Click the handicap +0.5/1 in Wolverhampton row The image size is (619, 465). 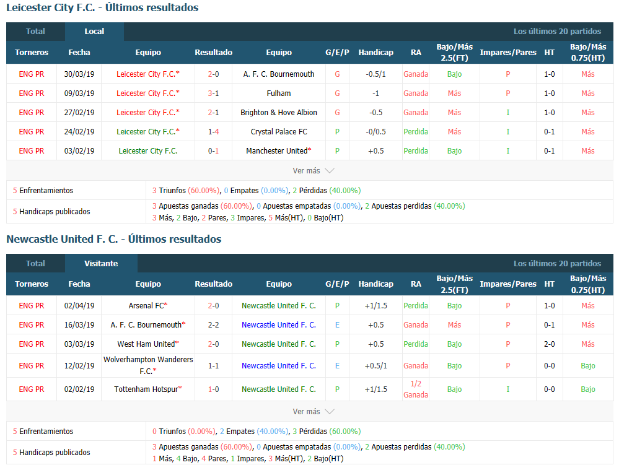click(376, 365)
